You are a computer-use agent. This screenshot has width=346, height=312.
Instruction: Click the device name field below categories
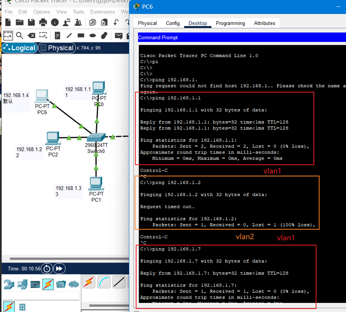pos(41,296)
